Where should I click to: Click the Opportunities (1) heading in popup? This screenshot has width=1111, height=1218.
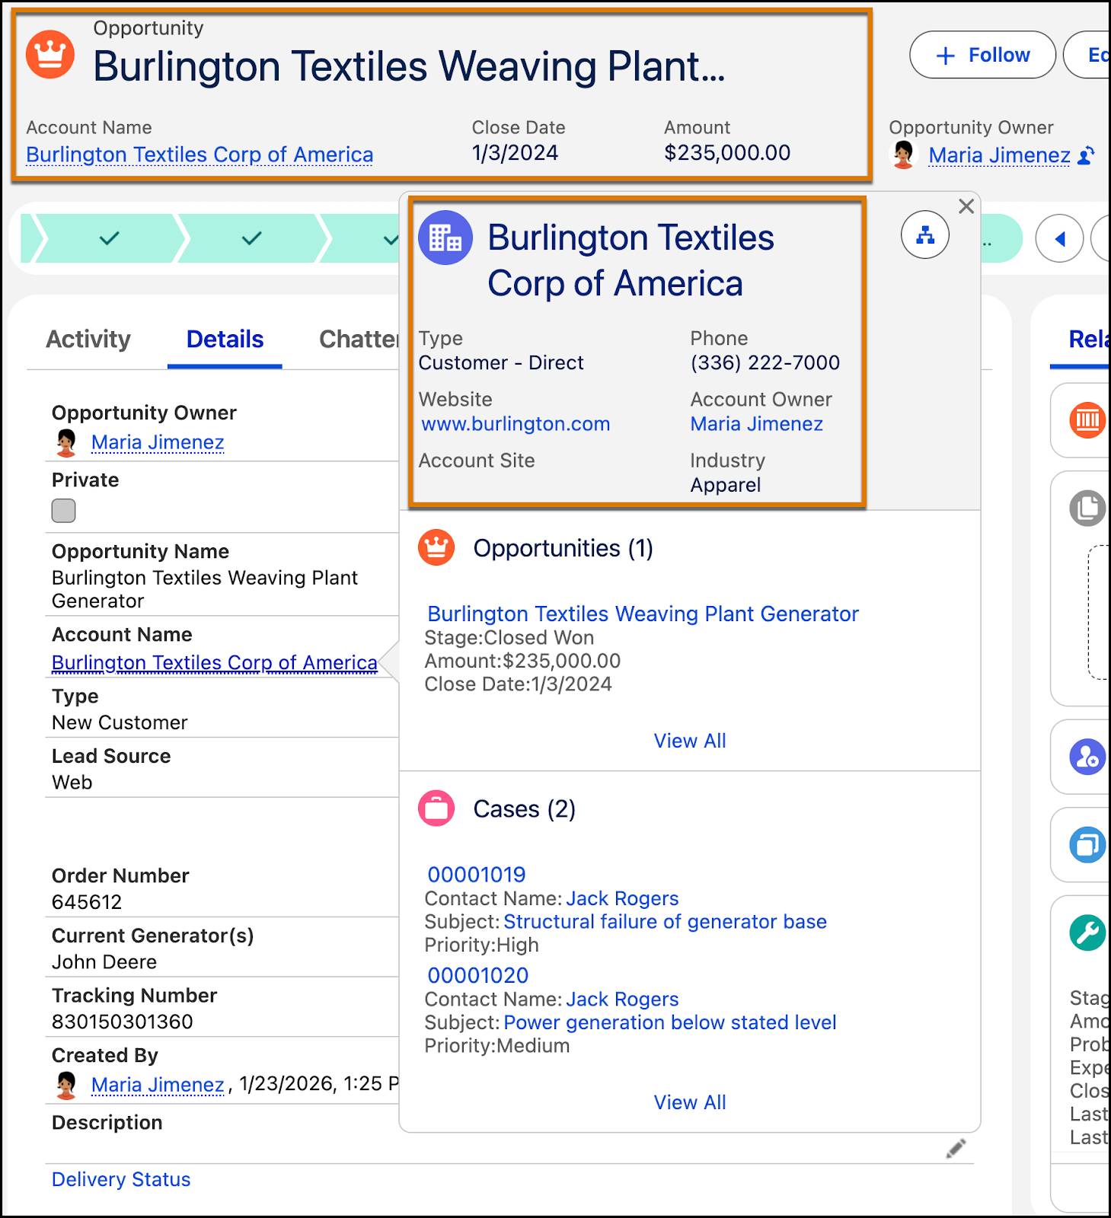click(x=563, y=548)
